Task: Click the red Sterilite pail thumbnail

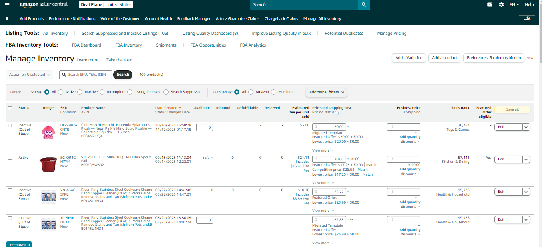Action: pos(48,164)
